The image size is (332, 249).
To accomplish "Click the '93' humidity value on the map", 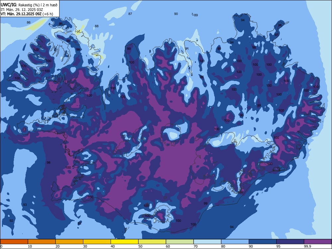I will [25, 205].
